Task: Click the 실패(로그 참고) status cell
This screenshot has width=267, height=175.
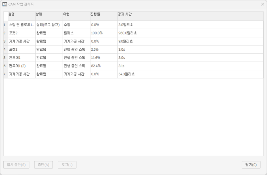Action: tap(49, 25)
